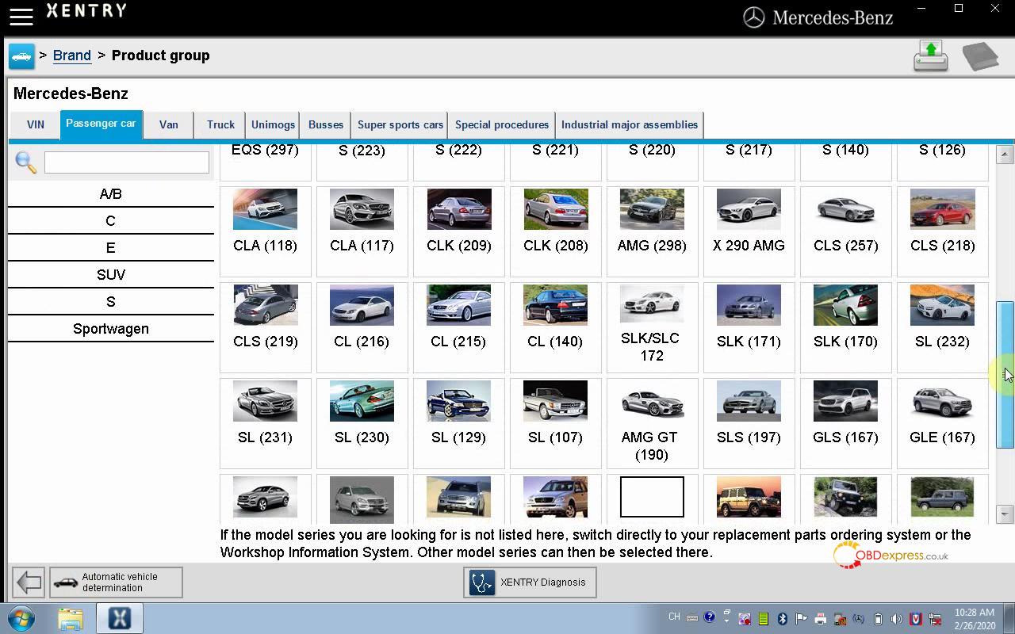The image size is (1015, 634).
Task: Select SL (231) model series
Action: 265,423
